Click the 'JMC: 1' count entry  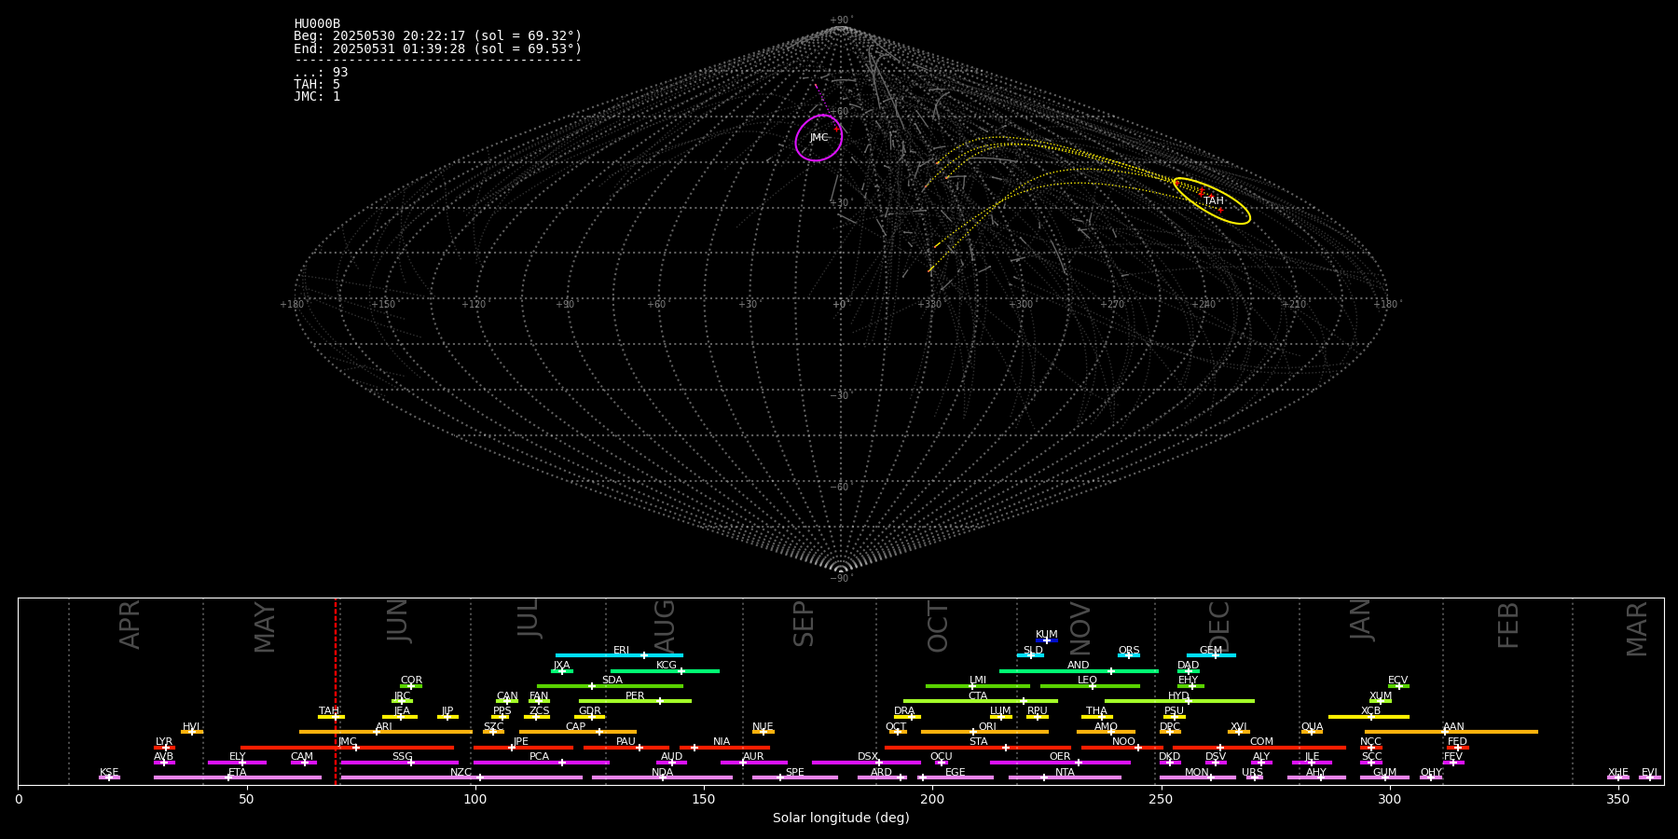pos(317,97)
